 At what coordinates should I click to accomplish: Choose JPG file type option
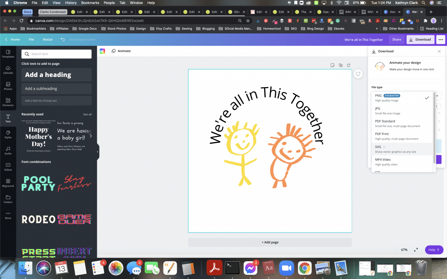[403, 111]
